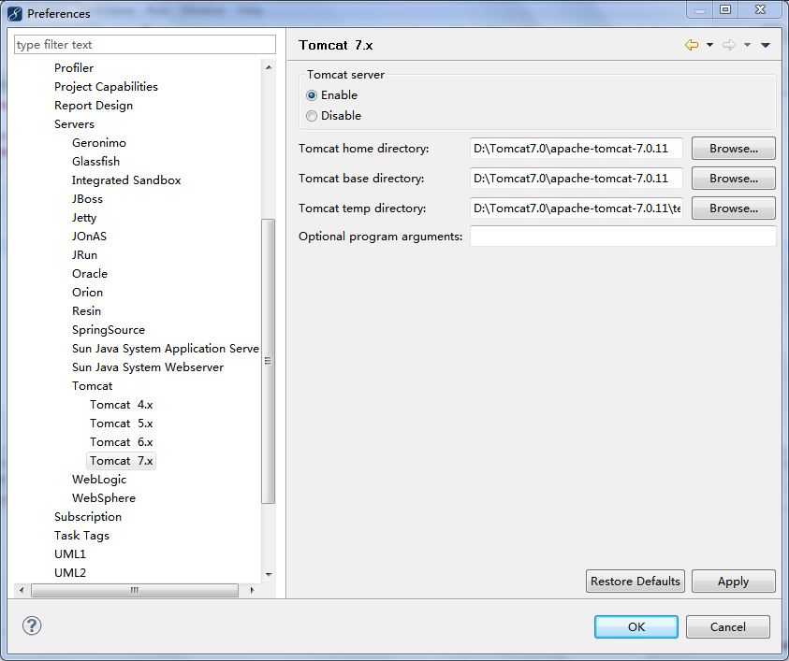Select JOnAS server entry

pos(89,237)
